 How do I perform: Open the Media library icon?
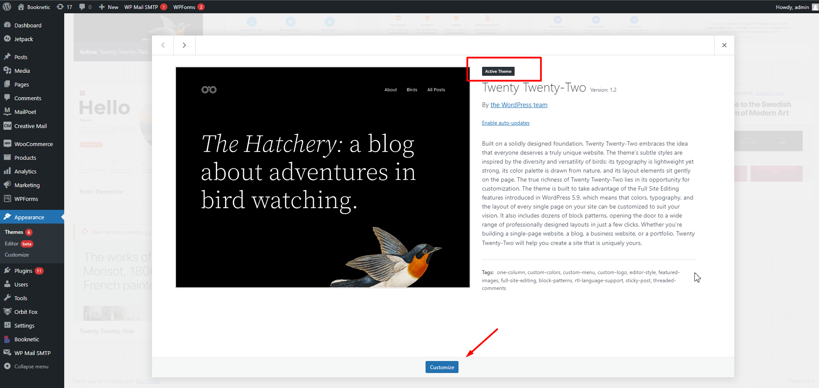[x=7, y=70]
